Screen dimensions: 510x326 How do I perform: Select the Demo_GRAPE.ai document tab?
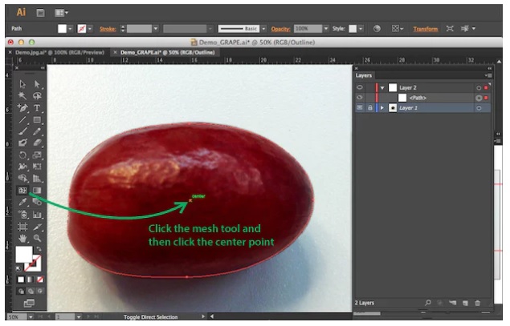pyautogui.click(x=168, y=52)
